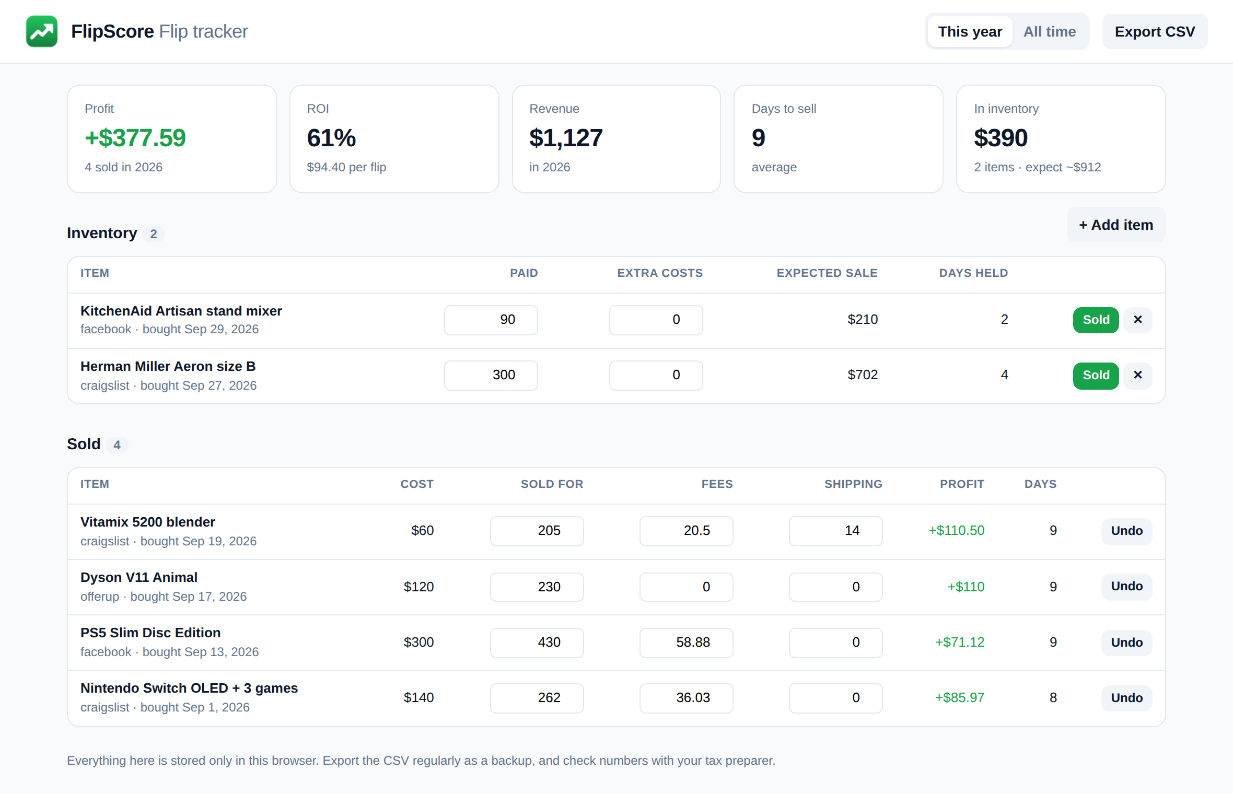Click the PS5 profit +$71.12 cell
1233x794 pixels.
pos(959,643)
